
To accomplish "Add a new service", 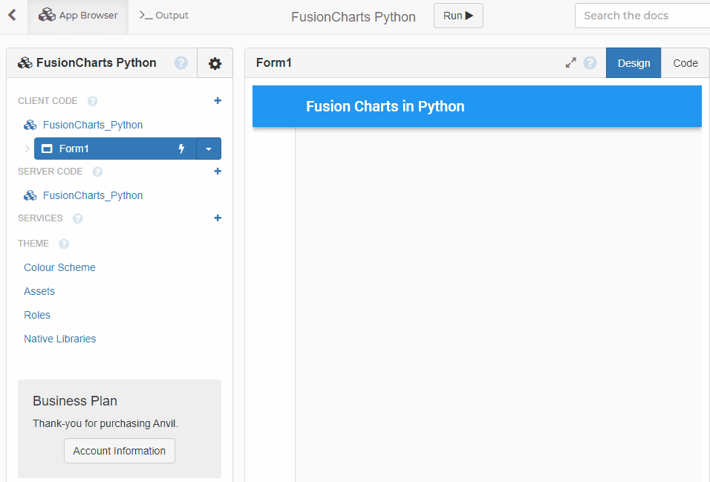I will pyautogui.click(x=218, y=218).
